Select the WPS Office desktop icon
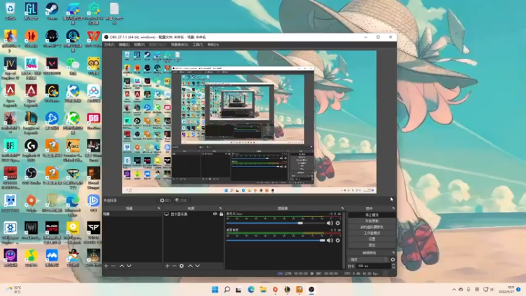526x296 pixels. tap(93, 39)
